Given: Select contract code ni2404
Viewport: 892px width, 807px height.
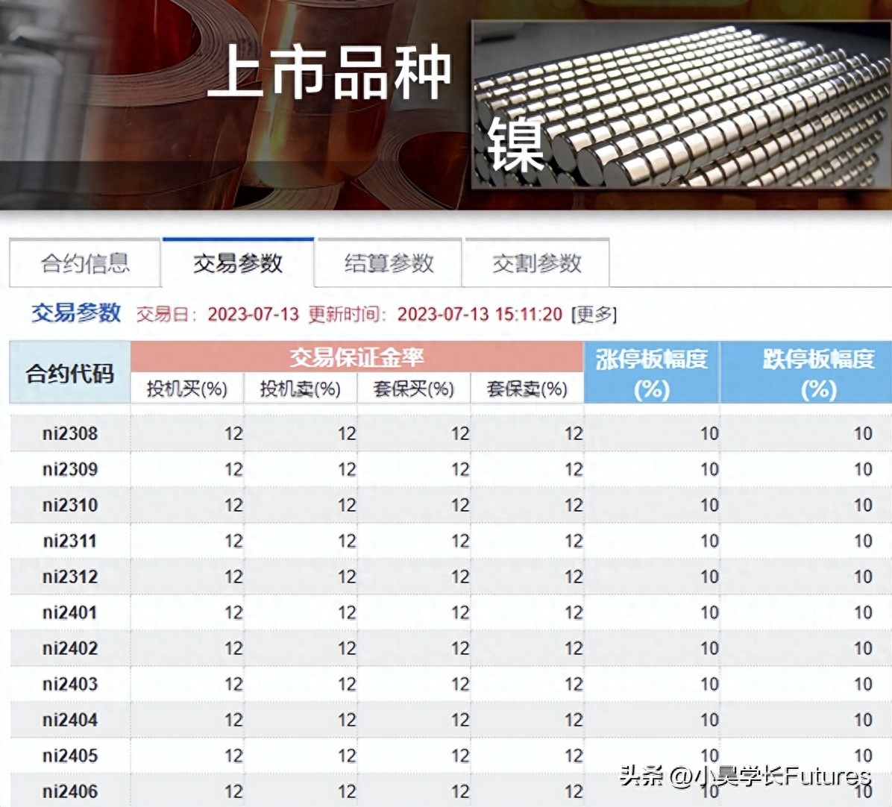Looking at the screenshot, I should 70,720.
